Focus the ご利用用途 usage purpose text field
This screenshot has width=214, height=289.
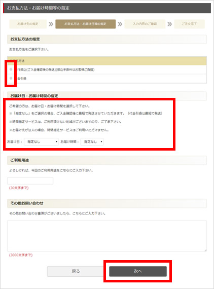click(x=30, y=181)
